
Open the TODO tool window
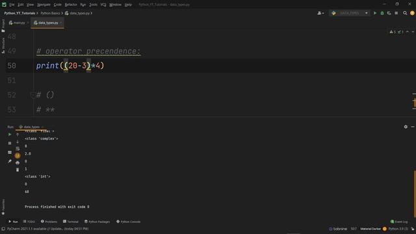29,222
